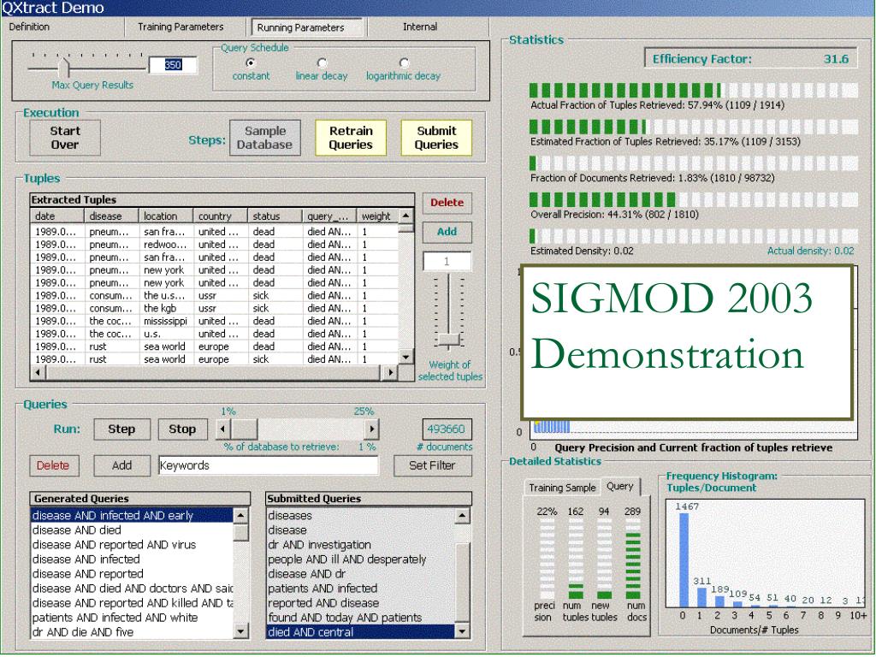
Task: Click the tuples table scroll-left arrow
Action: point(38,372)
